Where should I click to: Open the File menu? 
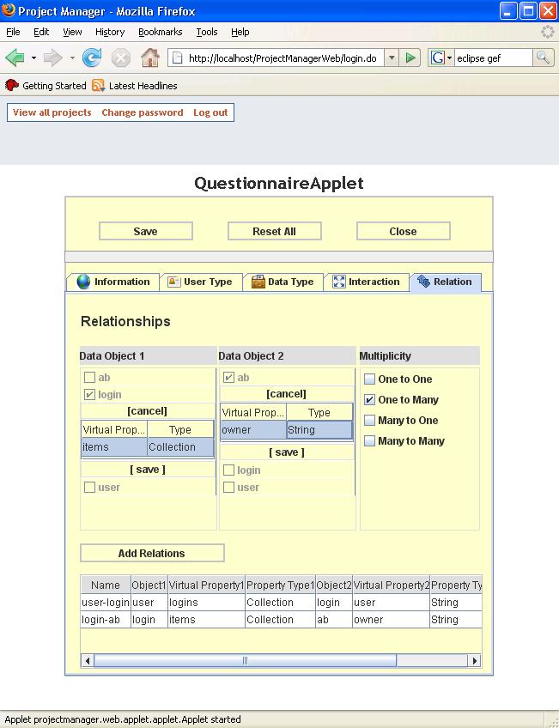[x=13, y=32]
